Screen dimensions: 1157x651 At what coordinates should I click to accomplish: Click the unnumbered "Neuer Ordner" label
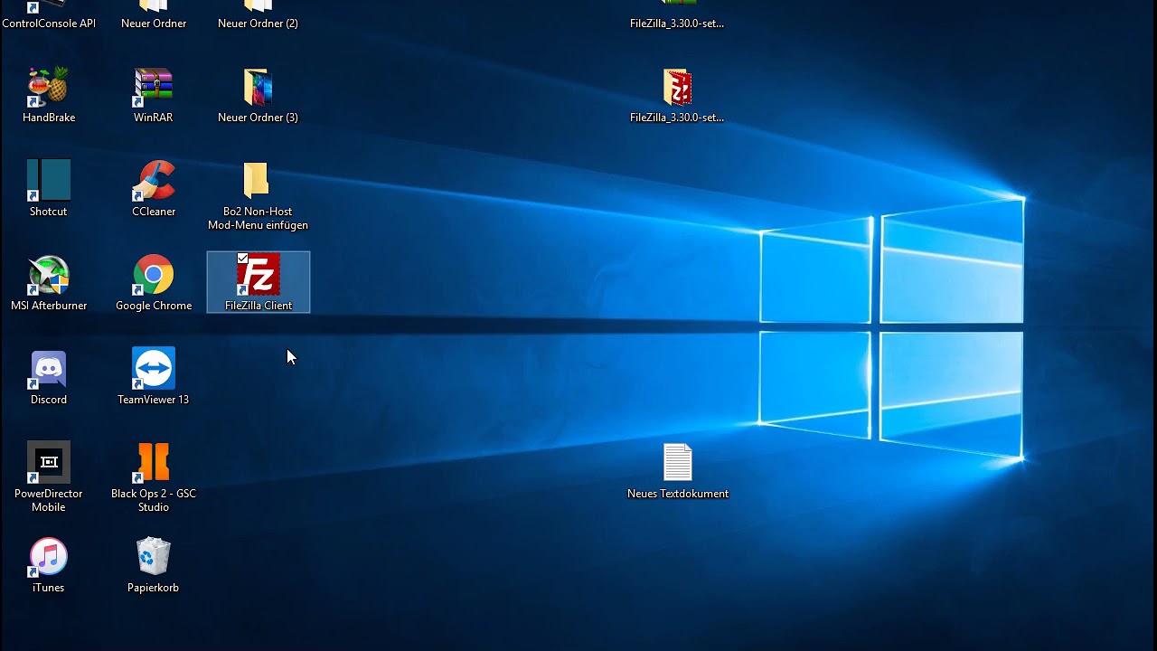(154, 24)
